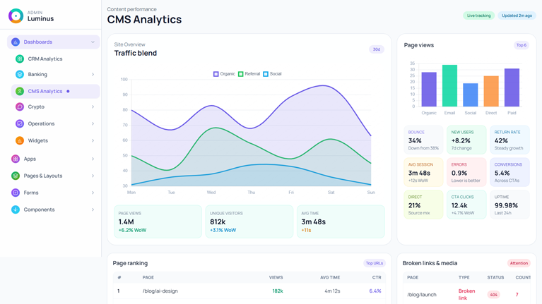Toggle Organic series in chart legend
The height and width of the screenshot is (304, 542).
click(x=224, y=74)
